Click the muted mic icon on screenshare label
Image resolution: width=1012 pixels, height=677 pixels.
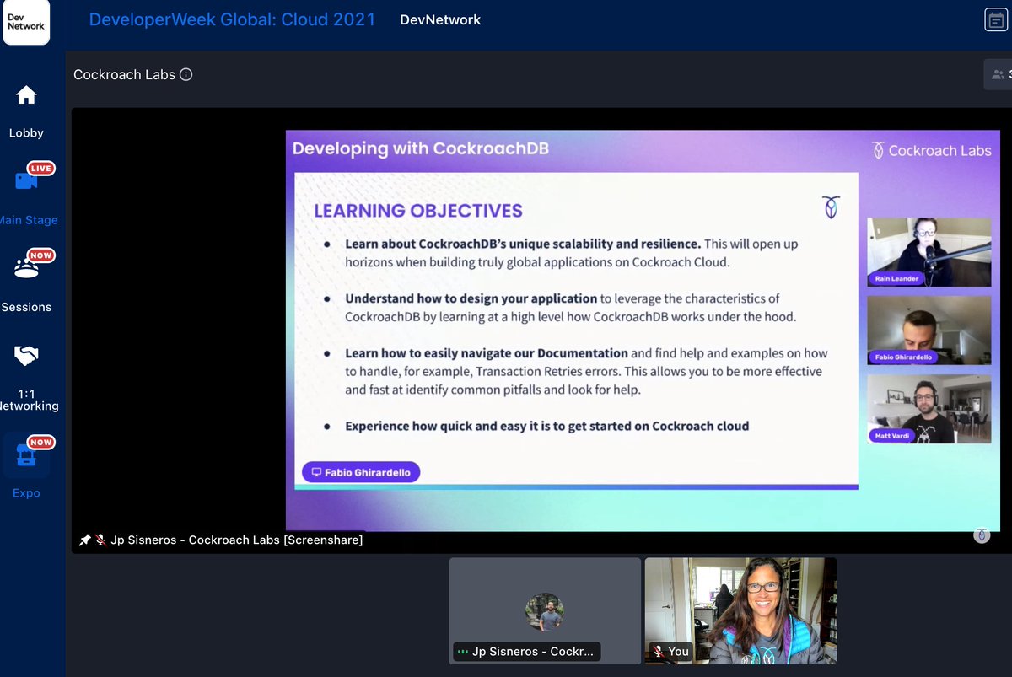100,540
